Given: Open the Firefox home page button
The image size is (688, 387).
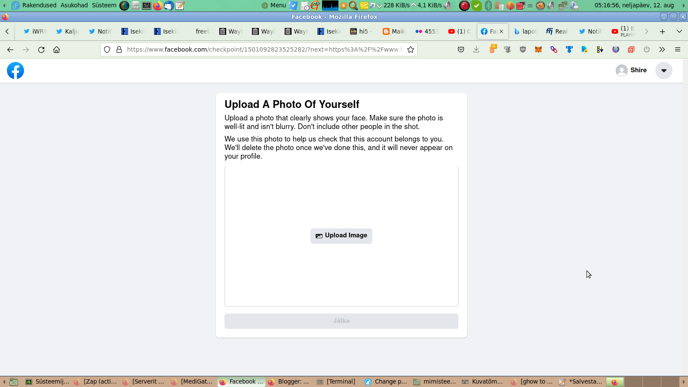Looking at the screenshot, I should coord(56,49).
